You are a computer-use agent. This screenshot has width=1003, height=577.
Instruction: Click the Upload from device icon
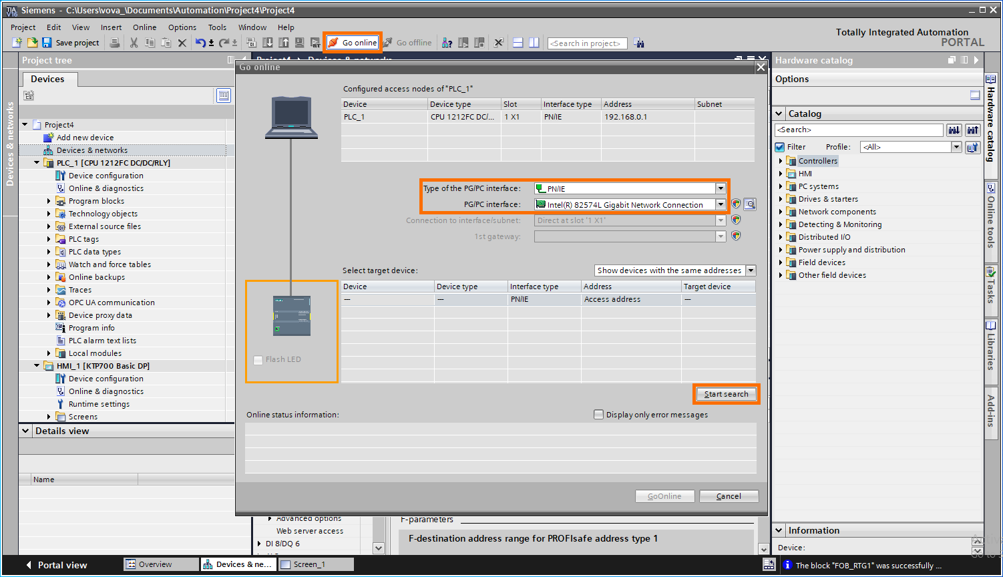pyautogui.click(x=284, y=43)
